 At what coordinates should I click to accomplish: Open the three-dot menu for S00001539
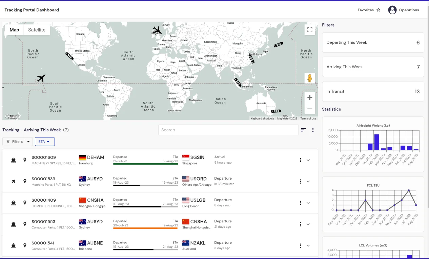coord(301,182)
